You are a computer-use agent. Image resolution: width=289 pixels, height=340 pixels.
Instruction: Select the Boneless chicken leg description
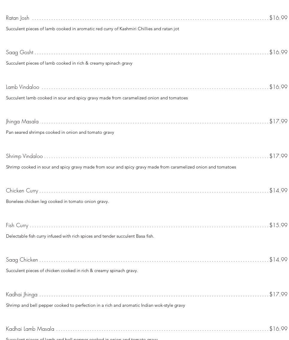[58, 201]
